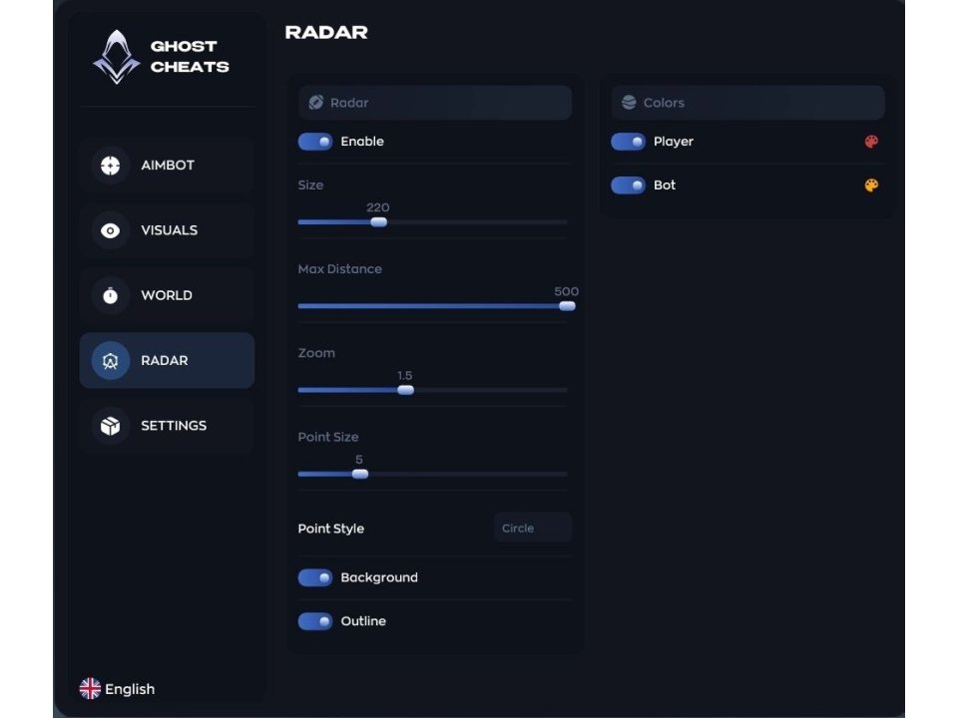Click the Zoom slider handle at 1.5

click(406, 390)
